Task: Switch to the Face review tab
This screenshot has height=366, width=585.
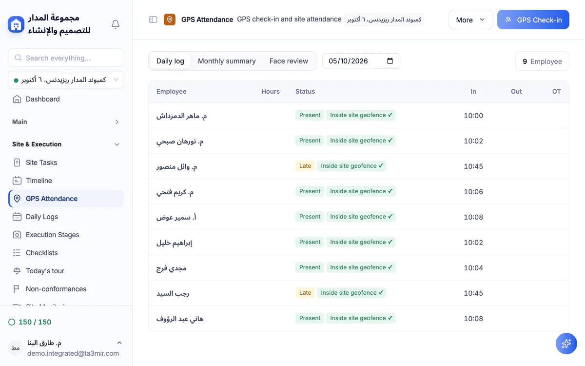Action: pyautogui.click(x=289, y=61)
